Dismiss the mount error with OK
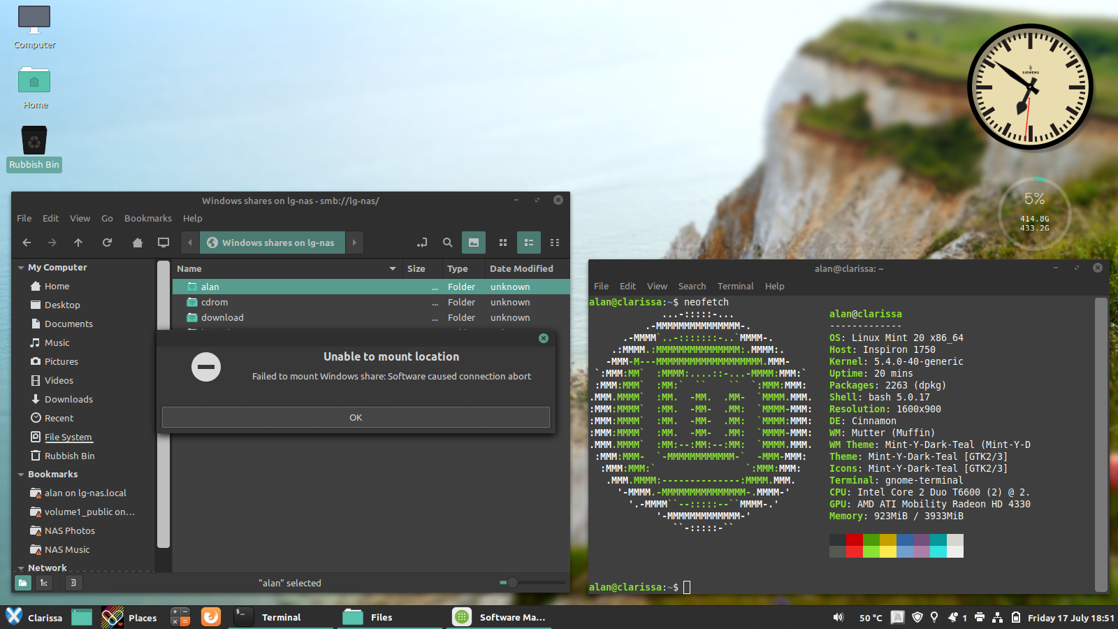 pos(356,417)
